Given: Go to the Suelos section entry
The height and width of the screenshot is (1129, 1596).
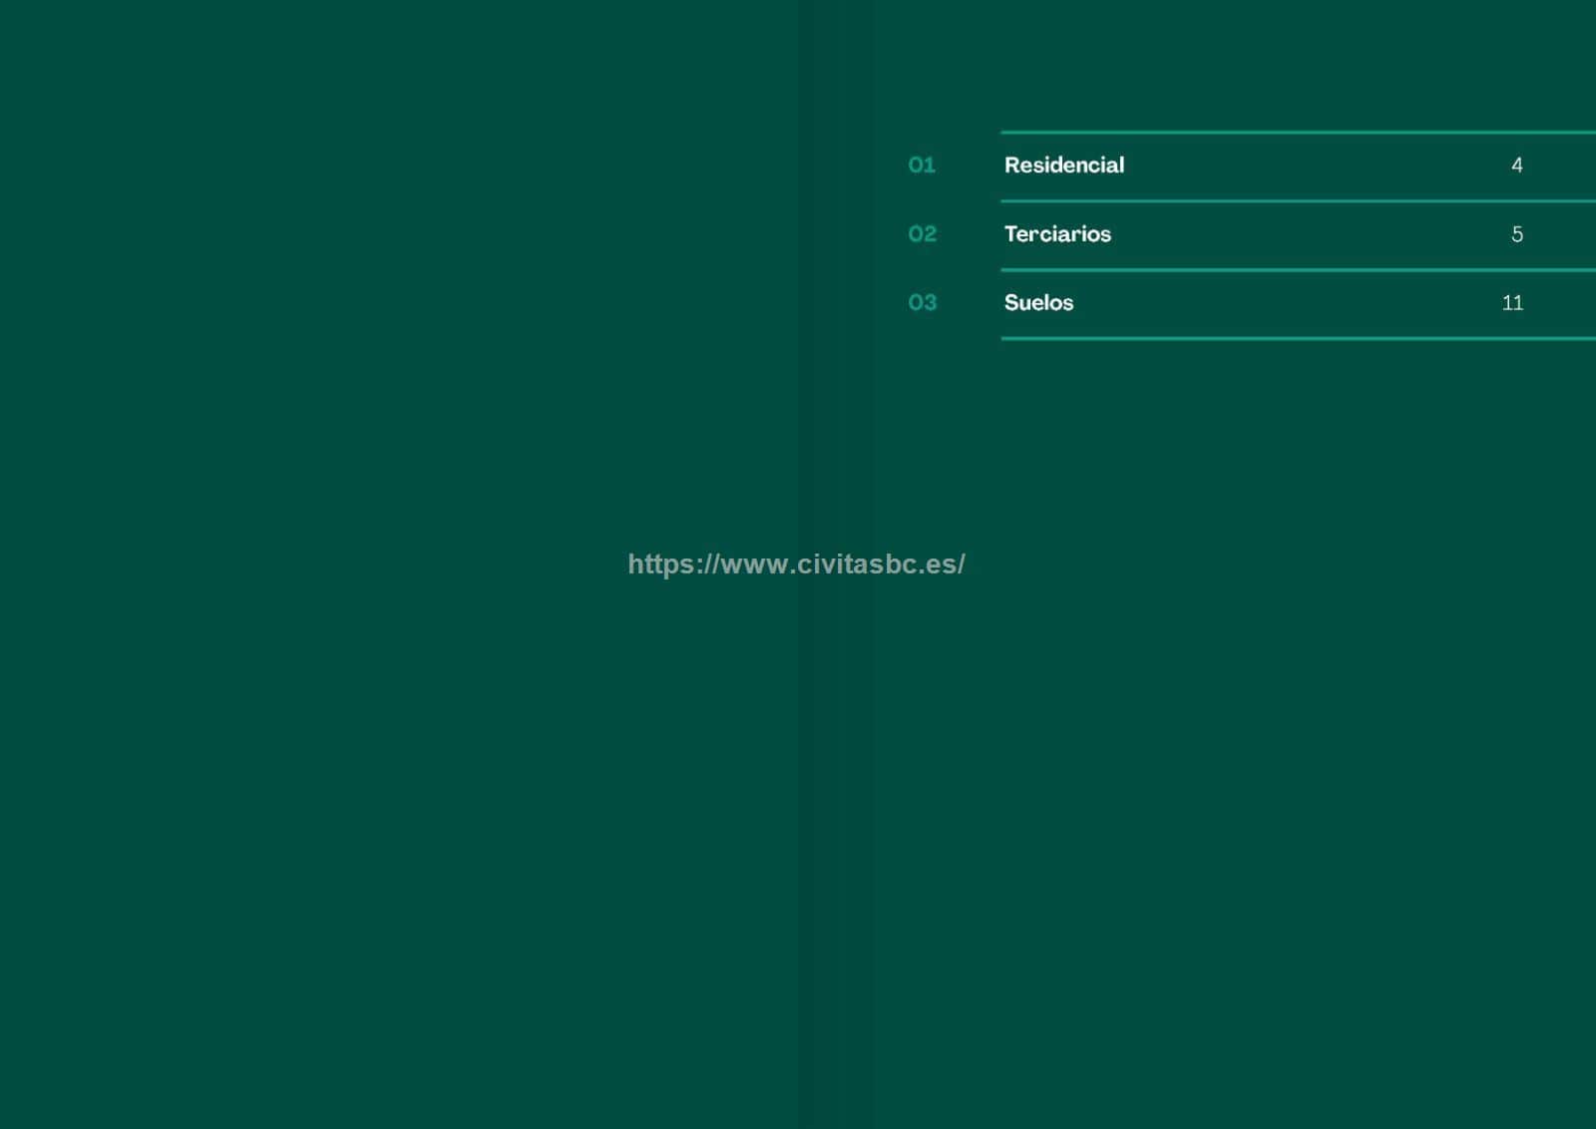Looking at the screenshot, I should pyautogui.click(x=1038, y=303).
